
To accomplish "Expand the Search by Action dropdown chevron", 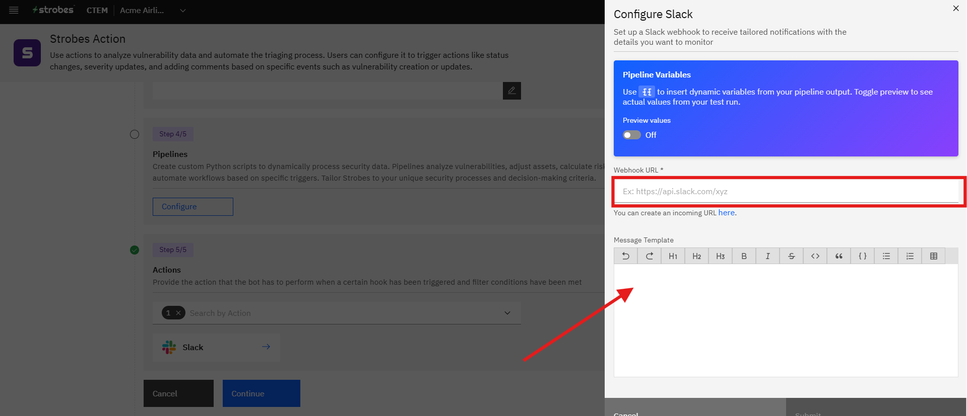I will tap(507, 313).
